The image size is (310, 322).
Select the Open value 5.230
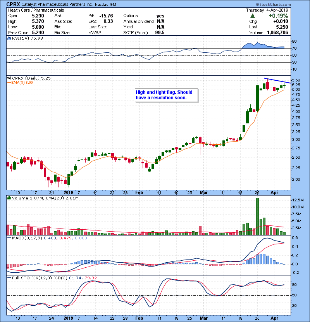(x=38, y=16)
